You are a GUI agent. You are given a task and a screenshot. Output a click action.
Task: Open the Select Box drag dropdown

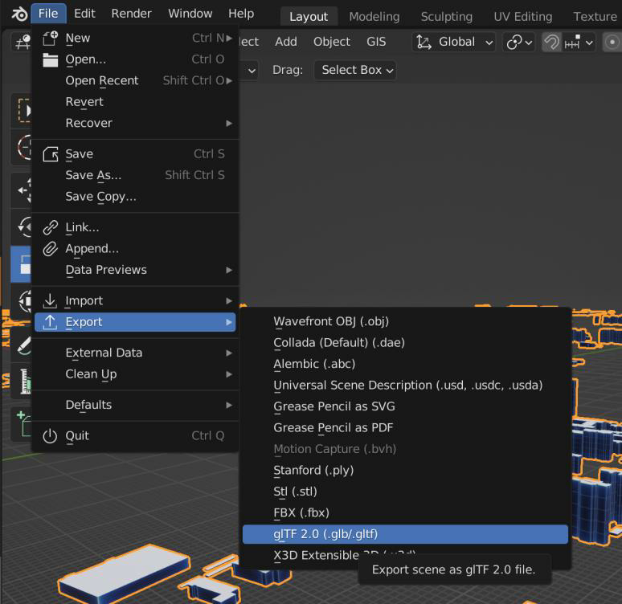pos(355,70)
